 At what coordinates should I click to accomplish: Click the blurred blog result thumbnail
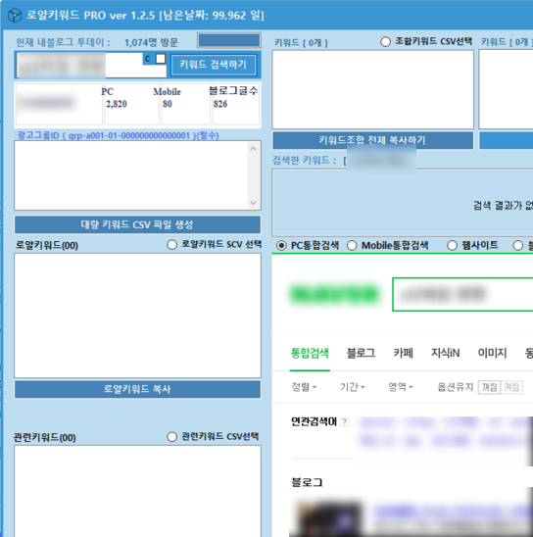tap(328, 518)
